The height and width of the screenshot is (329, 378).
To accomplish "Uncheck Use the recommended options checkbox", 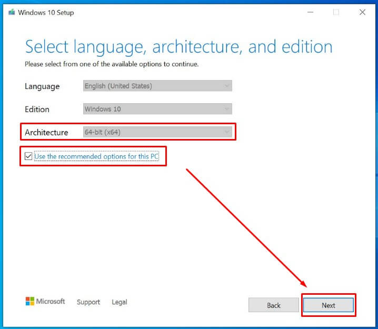I will tap(28, 156).
